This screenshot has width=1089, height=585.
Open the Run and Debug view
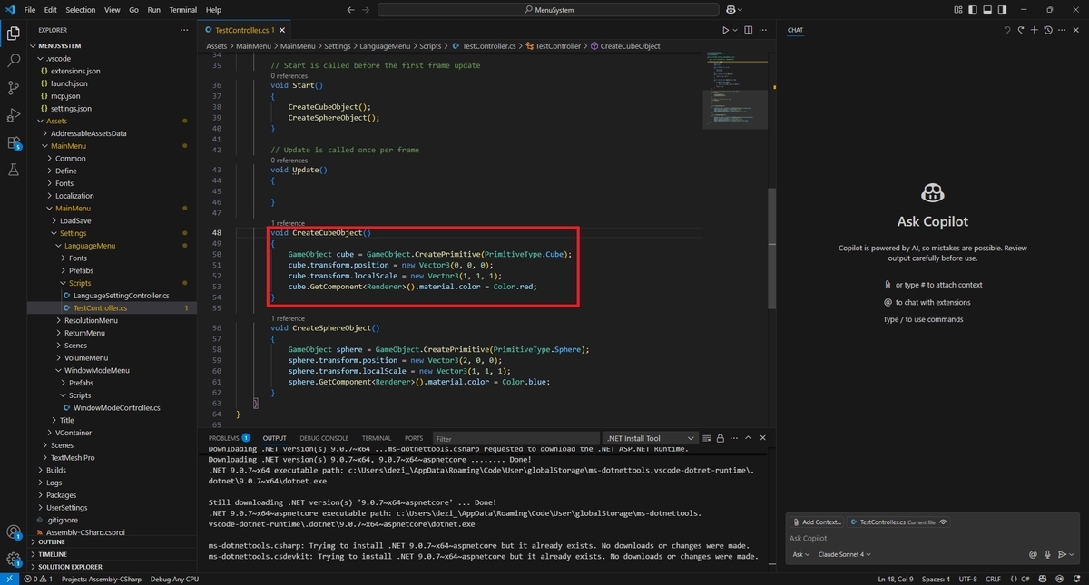click(x=14, y=115)
